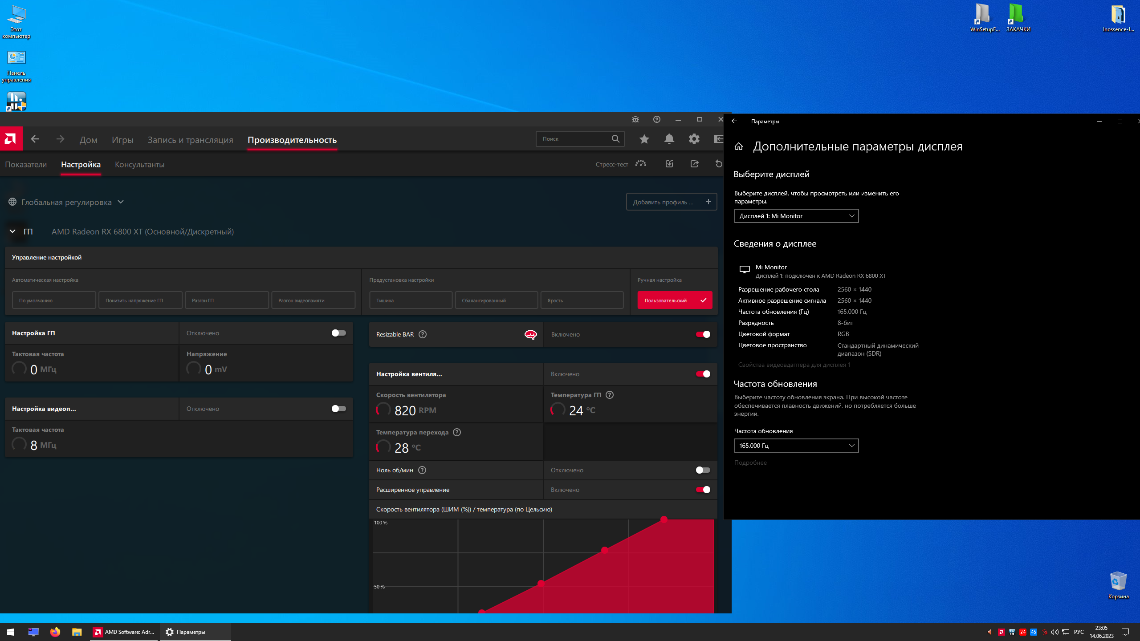Disable the Resizable BAR toggle
Screen dimensions: 1140x641
[703, 334]
